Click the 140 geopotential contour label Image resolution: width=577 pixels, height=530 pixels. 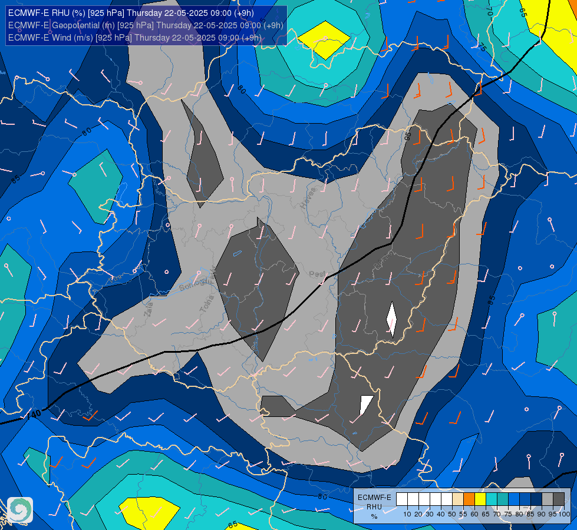pos(34,414)
